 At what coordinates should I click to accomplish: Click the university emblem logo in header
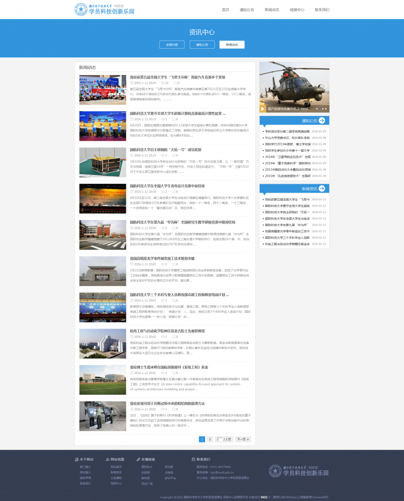(x=81, y=9)
